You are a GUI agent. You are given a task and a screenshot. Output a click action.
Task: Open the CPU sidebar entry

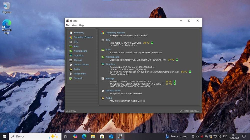76,42
